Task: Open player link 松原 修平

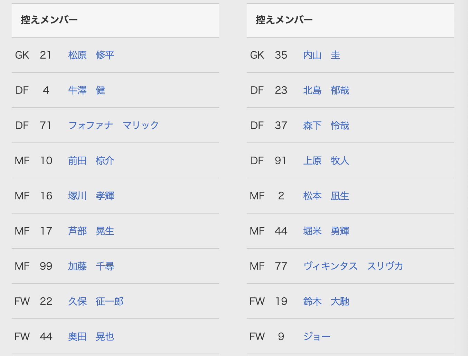Action: (x=91, y=55)
